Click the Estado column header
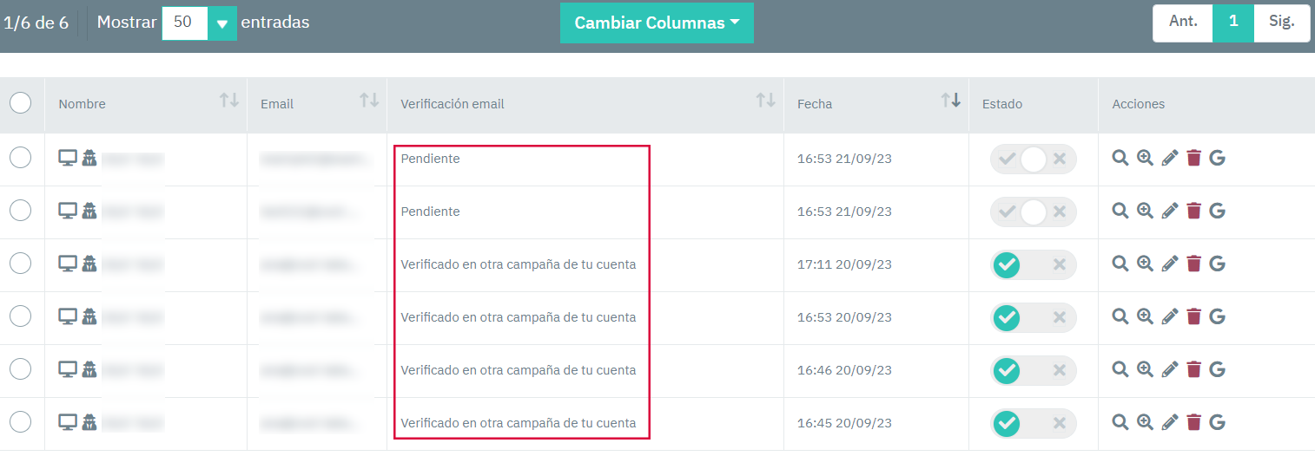 [x=1034, y=104]
